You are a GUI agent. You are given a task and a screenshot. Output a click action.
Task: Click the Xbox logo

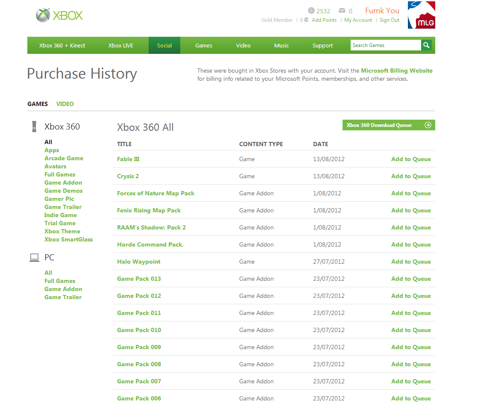click(x=59, y=15)
